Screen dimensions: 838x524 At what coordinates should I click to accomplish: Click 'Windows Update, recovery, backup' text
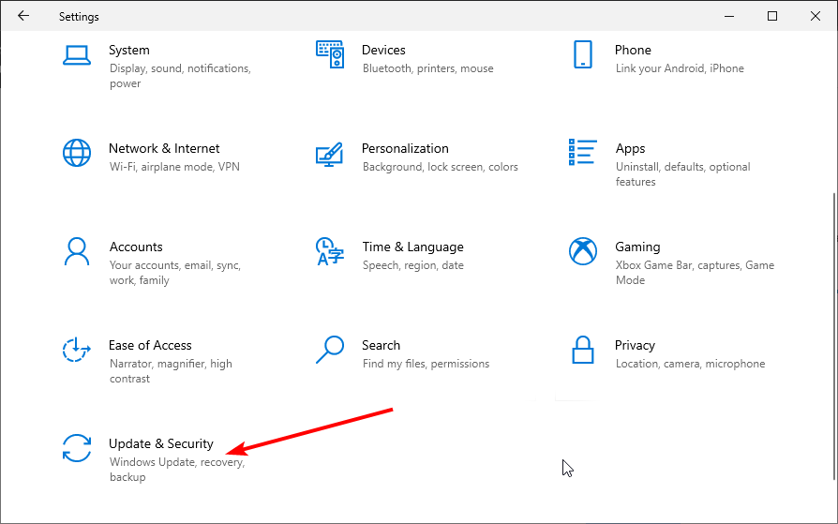coord(177,470)
